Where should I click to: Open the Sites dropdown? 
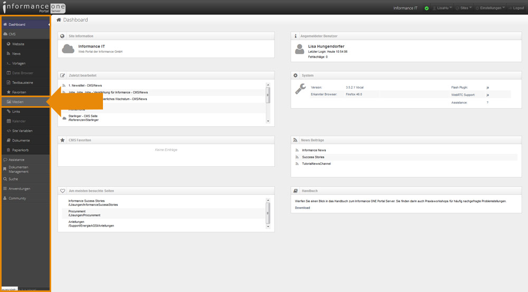click(464, 8)
